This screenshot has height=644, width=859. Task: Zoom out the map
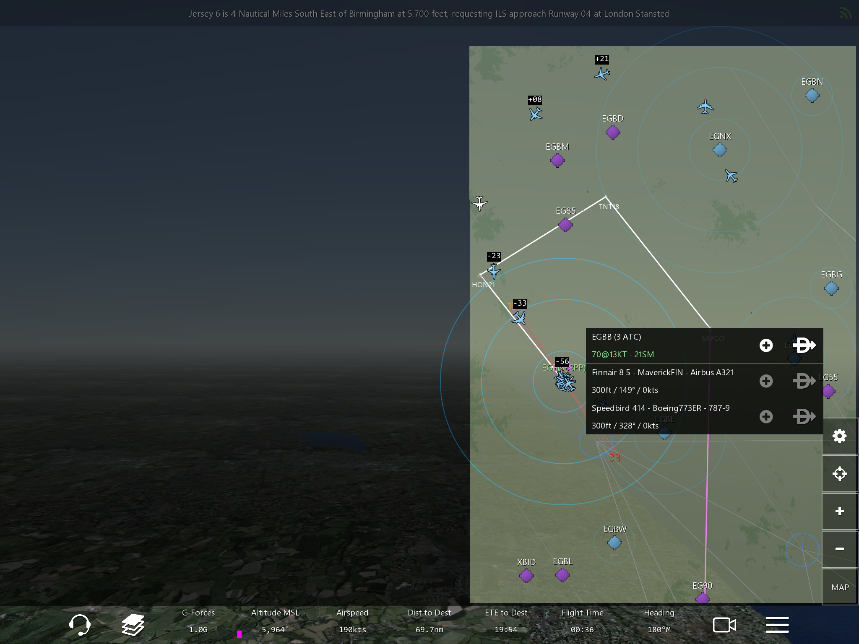pyautogui.click(x=839, y=549)
